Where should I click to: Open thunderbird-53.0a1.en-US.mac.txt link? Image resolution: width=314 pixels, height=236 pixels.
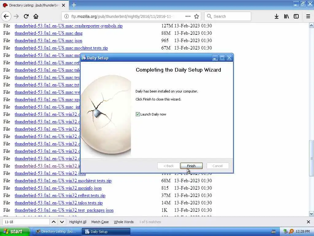(47, 85)
